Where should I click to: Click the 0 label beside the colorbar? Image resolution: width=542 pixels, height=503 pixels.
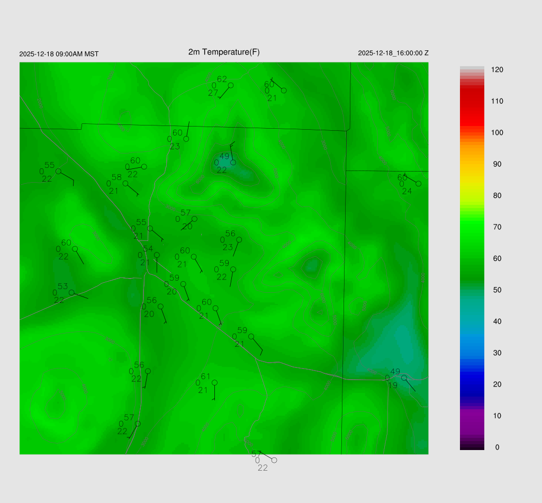(497, 447)
